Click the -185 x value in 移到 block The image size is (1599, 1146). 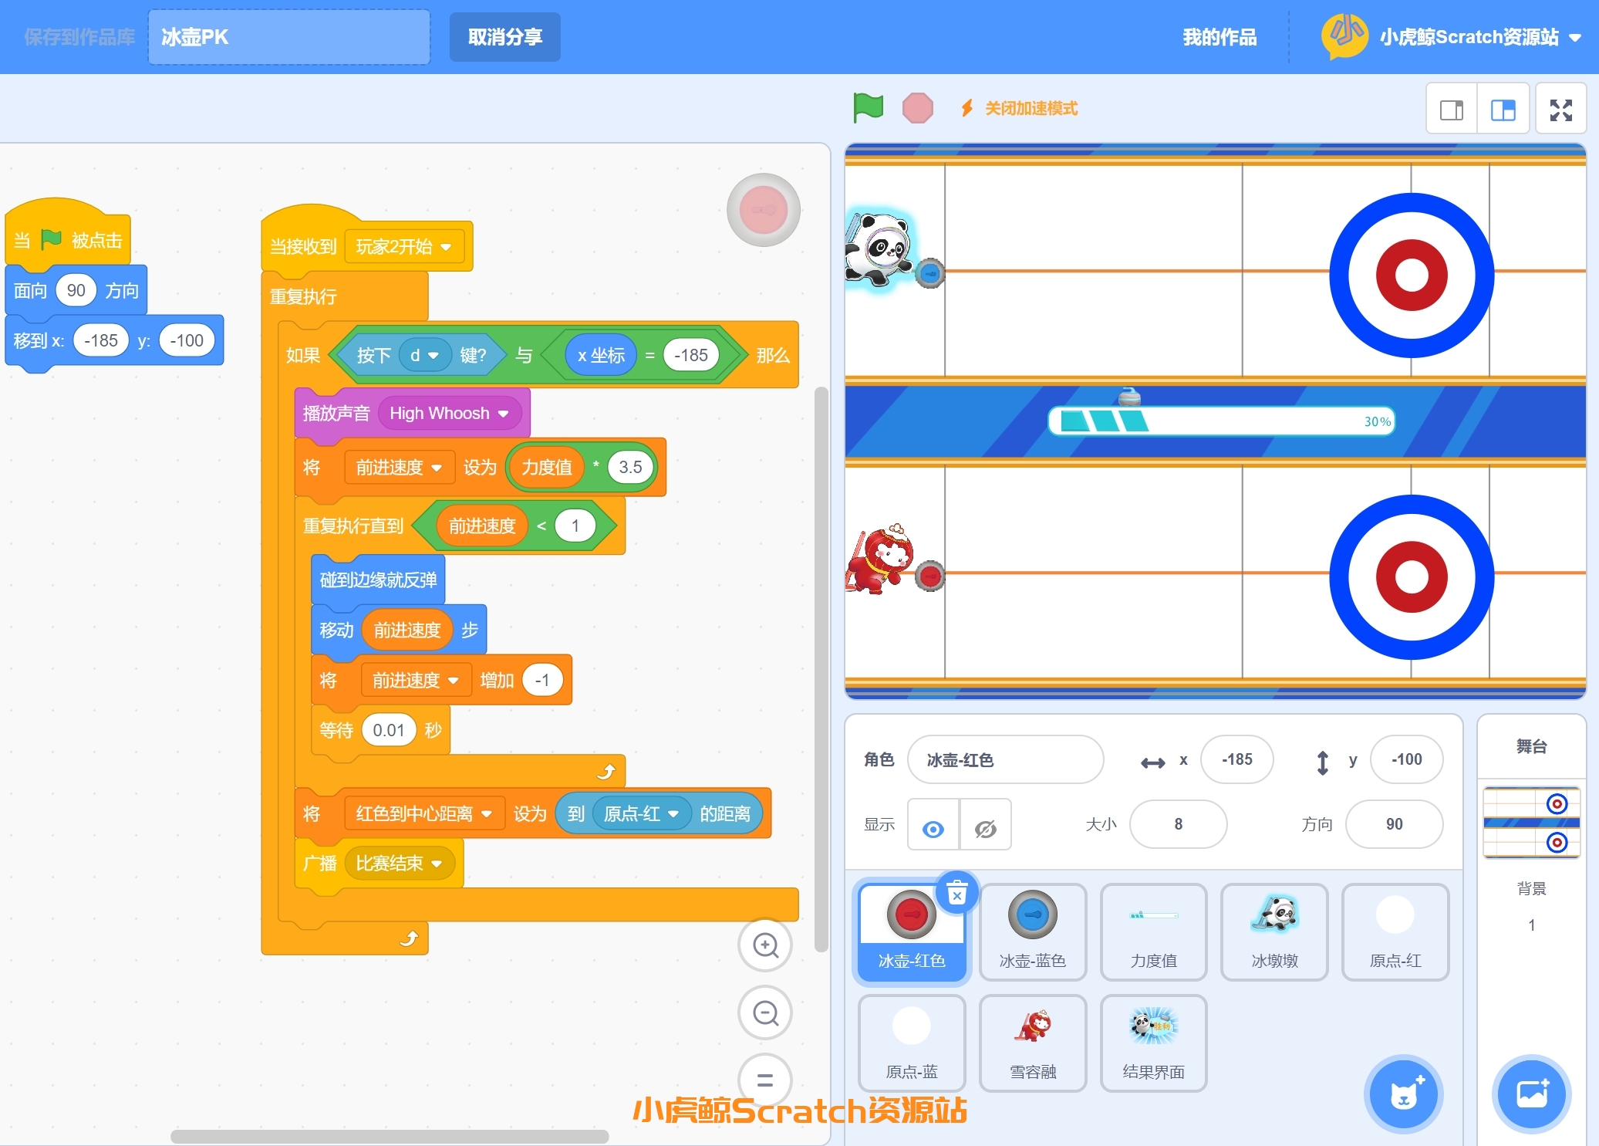(x=100, y=341)
